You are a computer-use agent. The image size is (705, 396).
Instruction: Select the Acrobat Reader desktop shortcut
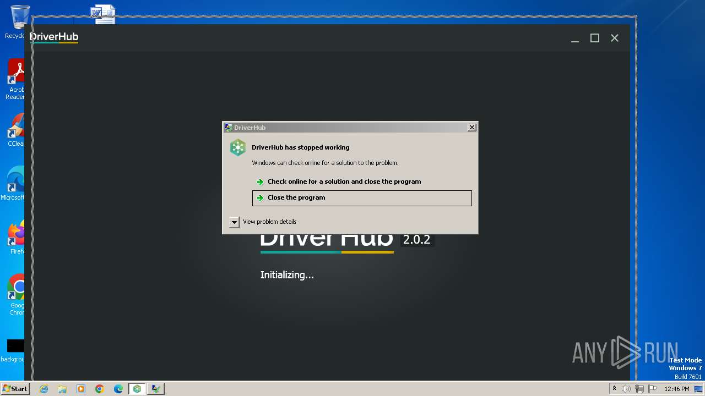point(16,79)
